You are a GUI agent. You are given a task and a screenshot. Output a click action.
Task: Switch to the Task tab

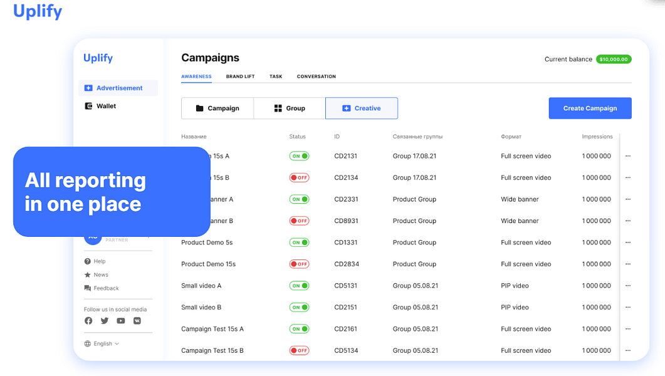point(276,76)
